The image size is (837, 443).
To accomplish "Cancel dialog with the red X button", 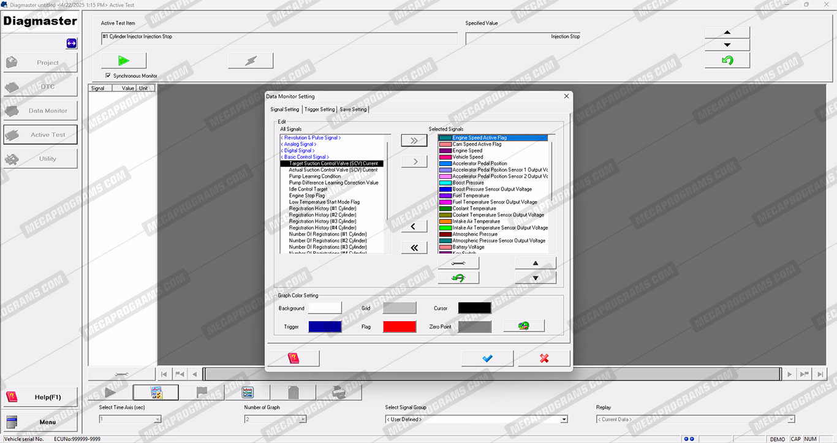I will pyautogui.click(x=543, y=358).
